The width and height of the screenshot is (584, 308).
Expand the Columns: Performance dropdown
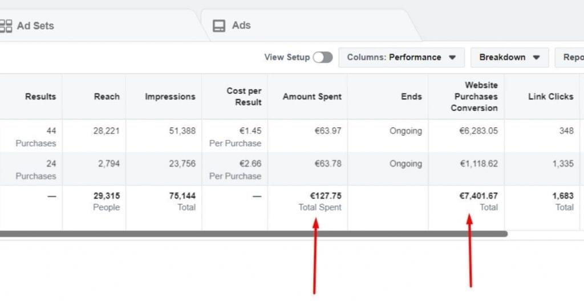pyautogui.click(x=401, y=58)
